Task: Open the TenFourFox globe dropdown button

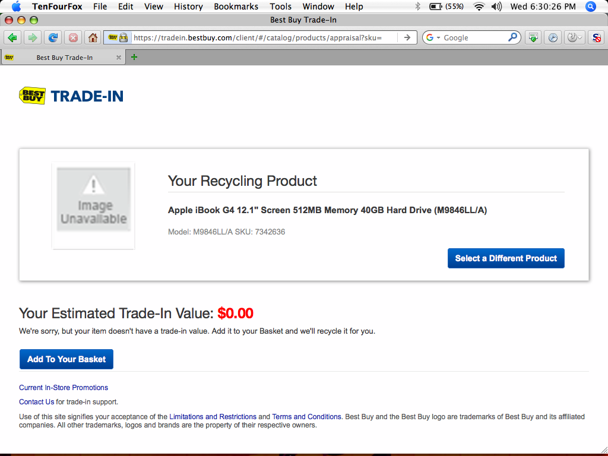Action: click(x=574, y=37)
